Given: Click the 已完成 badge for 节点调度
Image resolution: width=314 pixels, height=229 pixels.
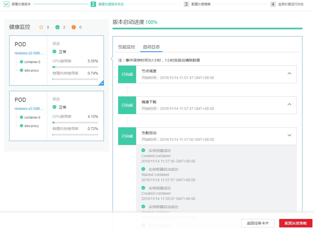Looking at the screenshot, I should click(x=127, y=74).
